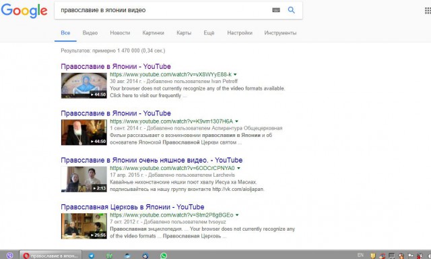Click the Google logo

24,11
